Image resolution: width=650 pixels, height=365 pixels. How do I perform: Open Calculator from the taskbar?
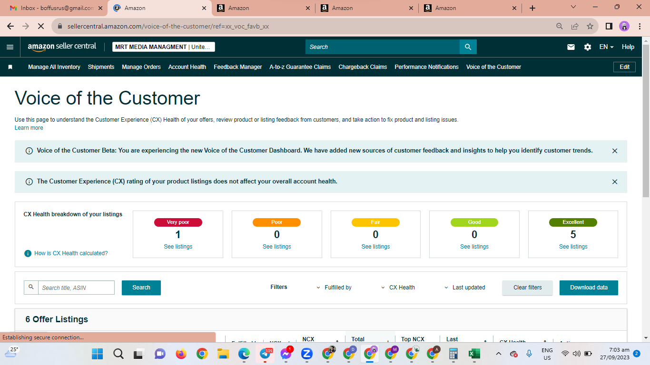[453, 354]
